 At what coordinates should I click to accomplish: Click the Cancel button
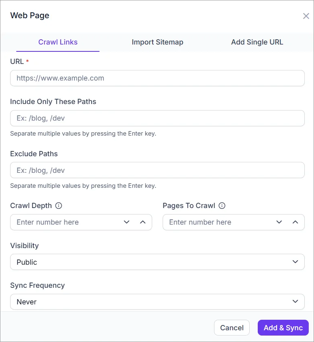(x=231, y=327)
